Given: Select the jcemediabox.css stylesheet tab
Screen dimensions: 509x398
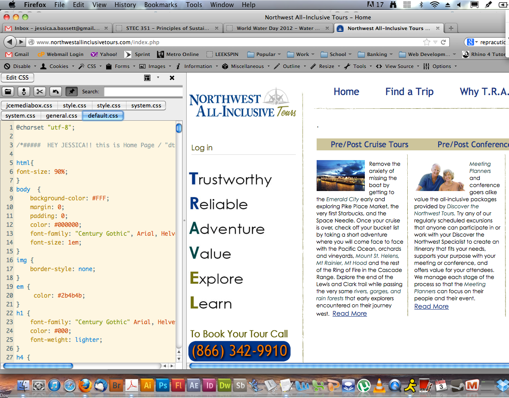Looking at the screenshot, I should 29,106.
